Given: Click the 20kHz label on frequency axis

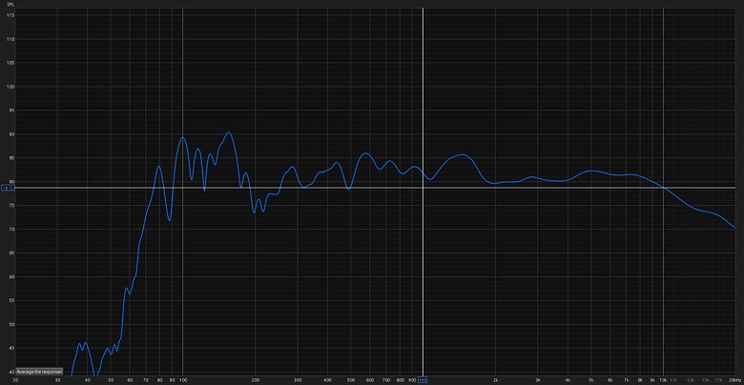Looking at the screenshot, I should pos(735,380).
